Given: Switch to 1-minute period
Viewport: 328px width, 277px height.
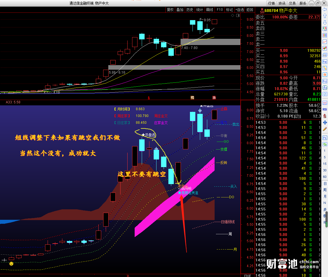Looking at the screenshot, I should [325, 151].
